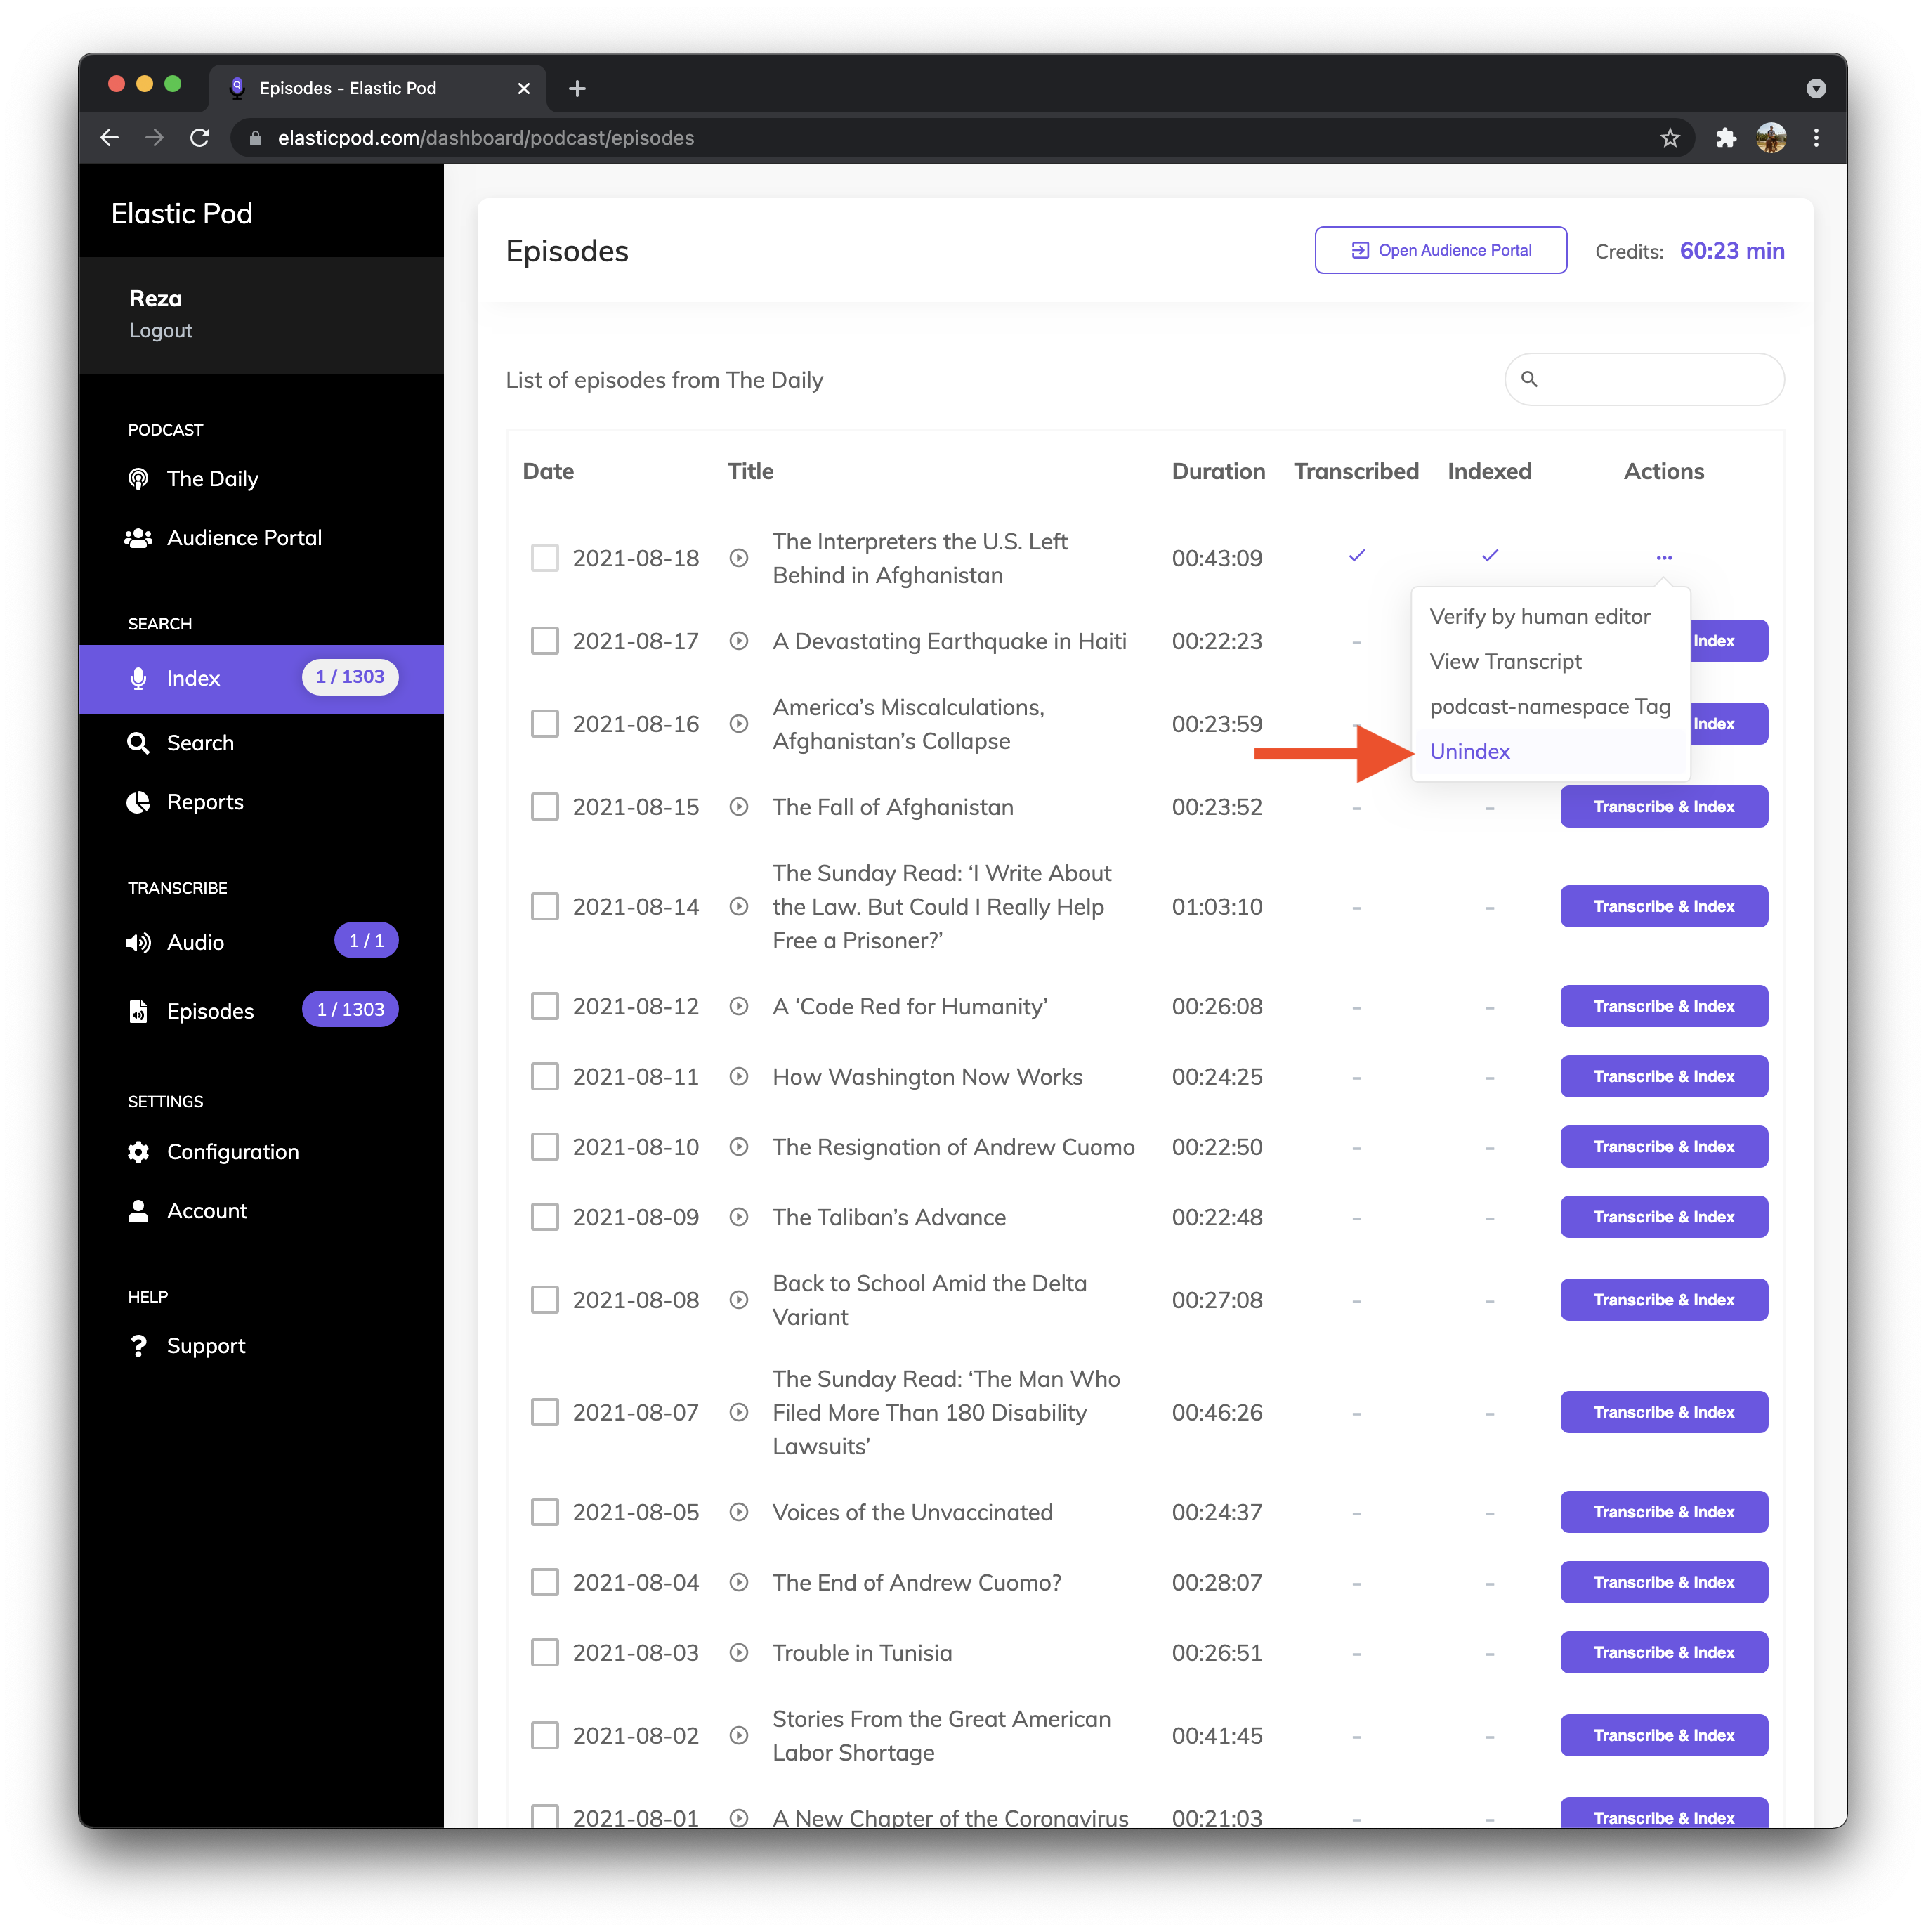Choose View Transcript from menu

(x=1506, y=662)
